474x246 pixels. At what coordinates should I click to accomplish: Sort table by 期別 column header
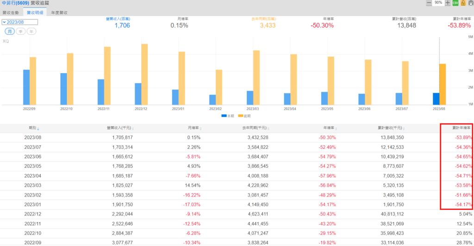click(x=34, y=128)
